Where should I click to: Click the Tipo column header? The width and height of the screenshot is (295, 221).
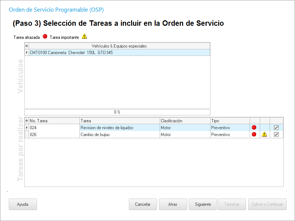pyautogui.click(x=230, y=121)
